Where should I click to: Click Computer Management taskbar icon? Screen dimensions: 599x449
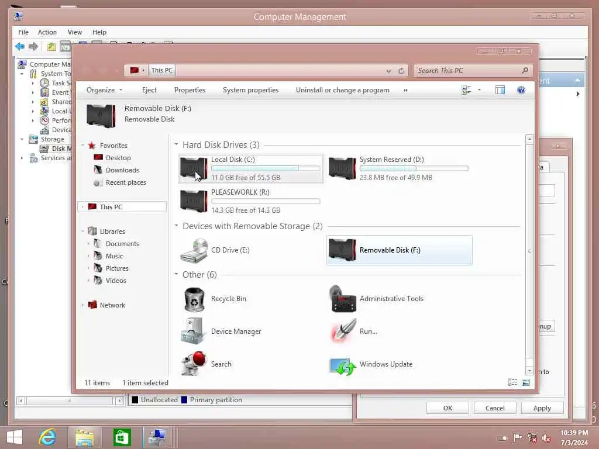pyautogui.click(x=157, y=437)
